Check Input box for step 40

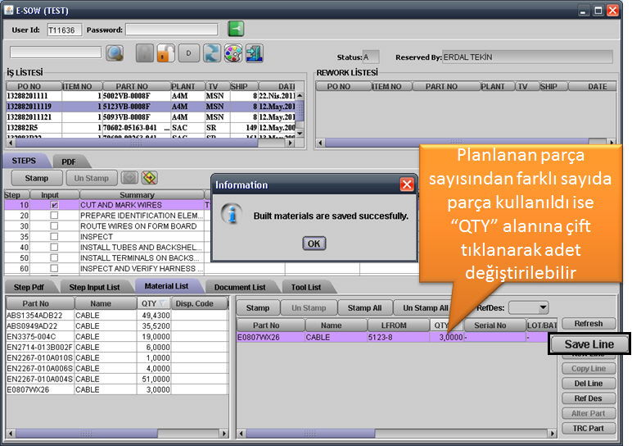[x=54, y=247]
